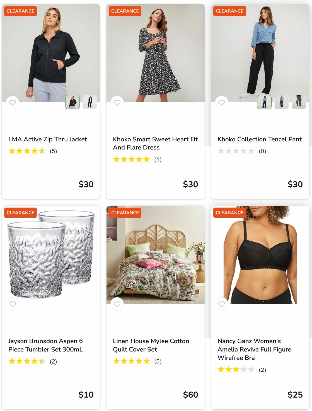Select middle Tencel Pant colour thumbnail

282,102
